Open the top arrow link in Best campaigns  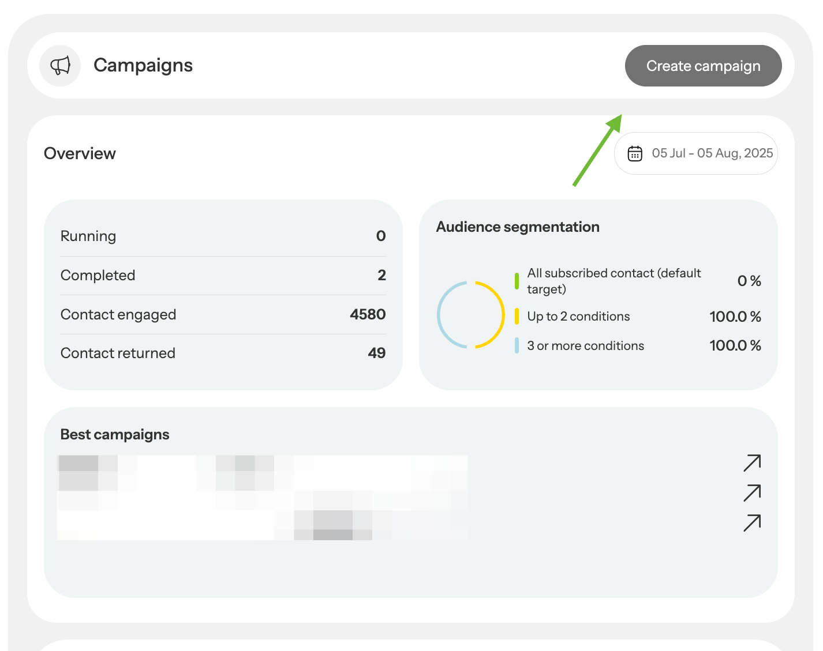(752, 463)
